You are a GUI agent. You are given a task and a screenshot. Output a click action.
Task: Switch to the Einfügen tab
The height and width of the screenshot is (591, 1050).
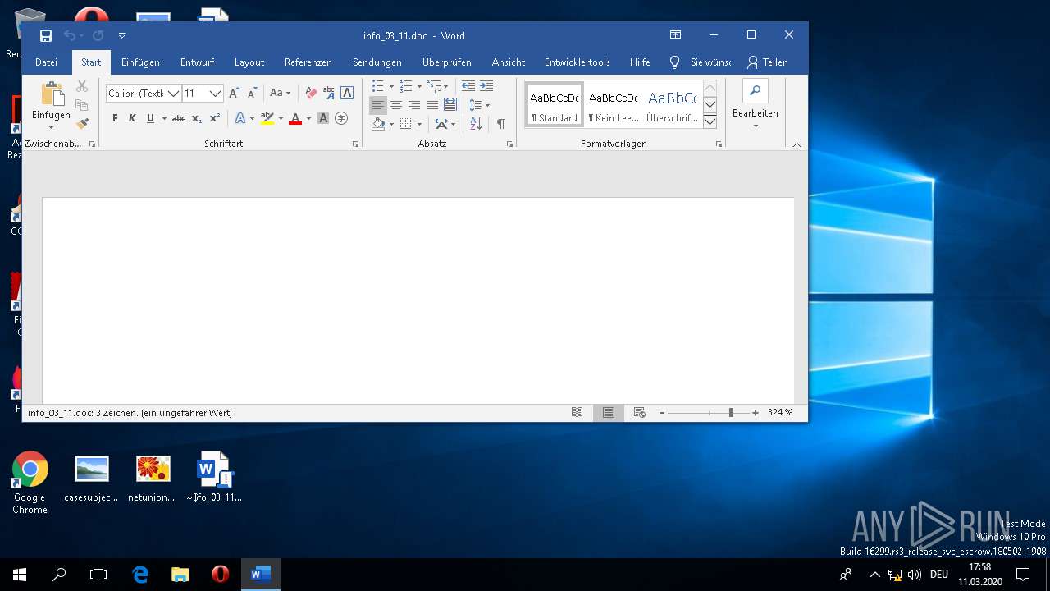(140, 62)
